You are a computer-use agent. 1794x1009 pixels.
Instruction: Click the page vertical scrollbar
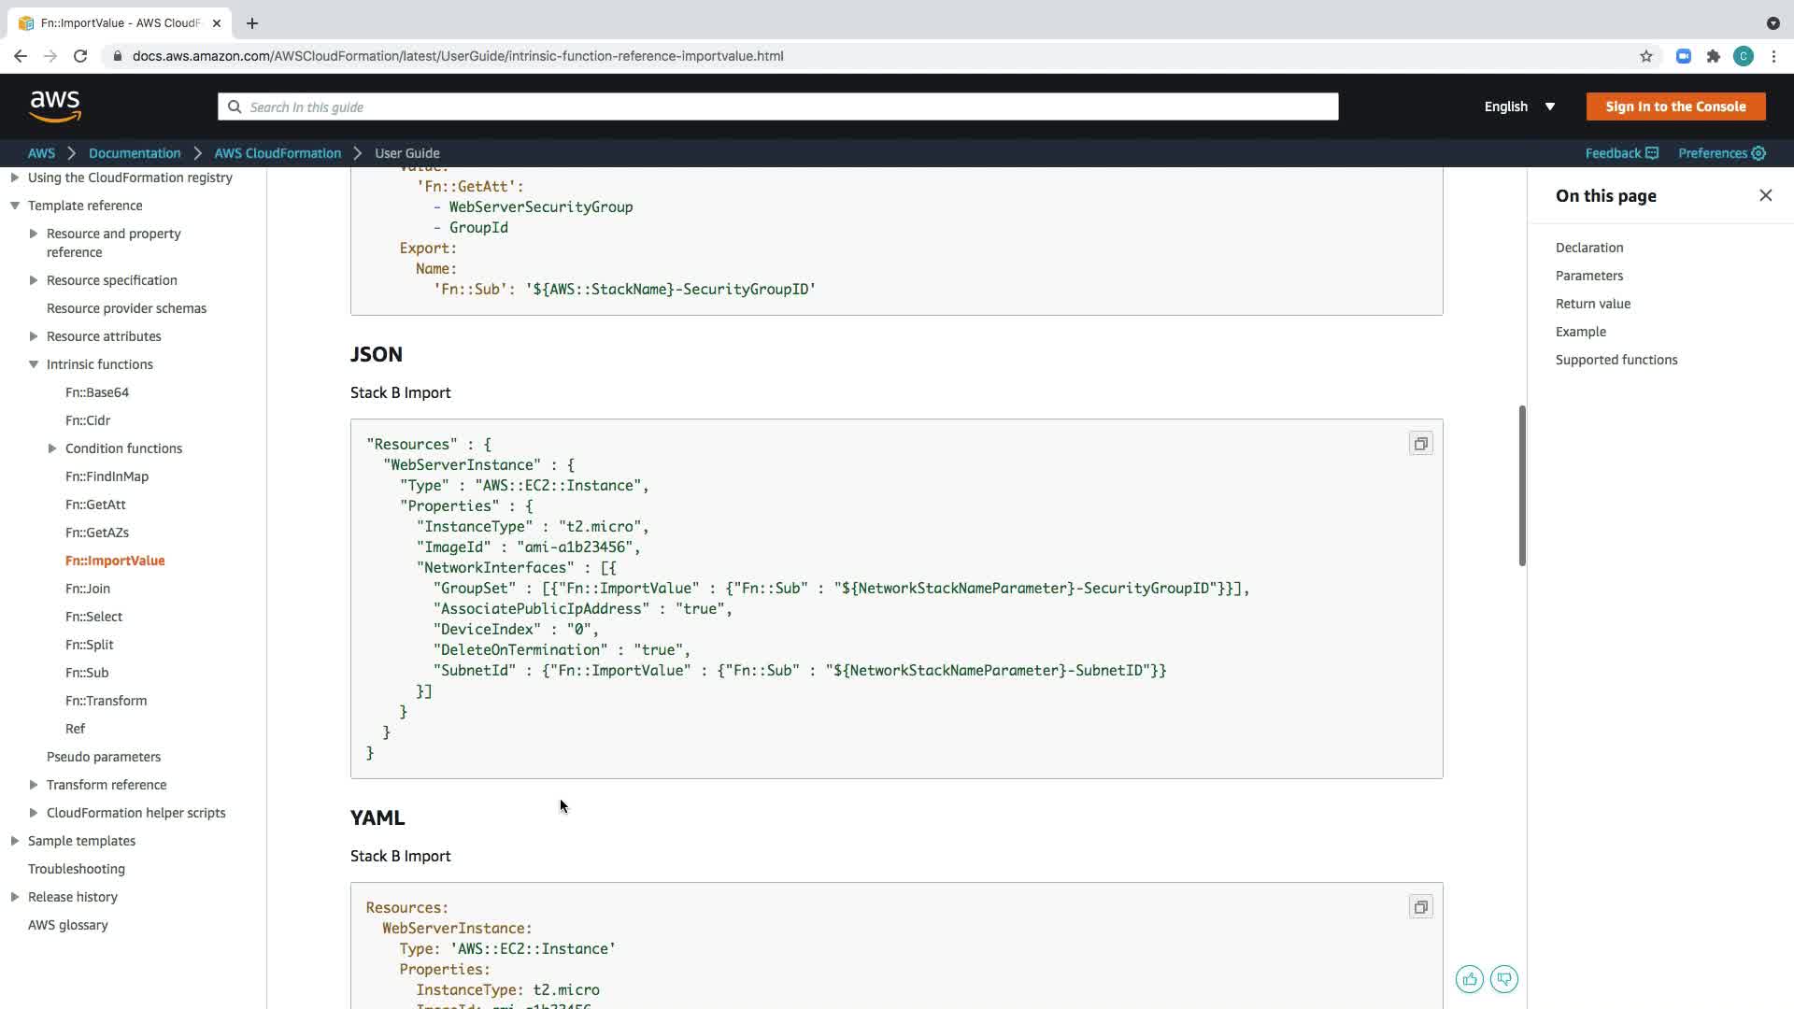click(x=1522, y=486)
